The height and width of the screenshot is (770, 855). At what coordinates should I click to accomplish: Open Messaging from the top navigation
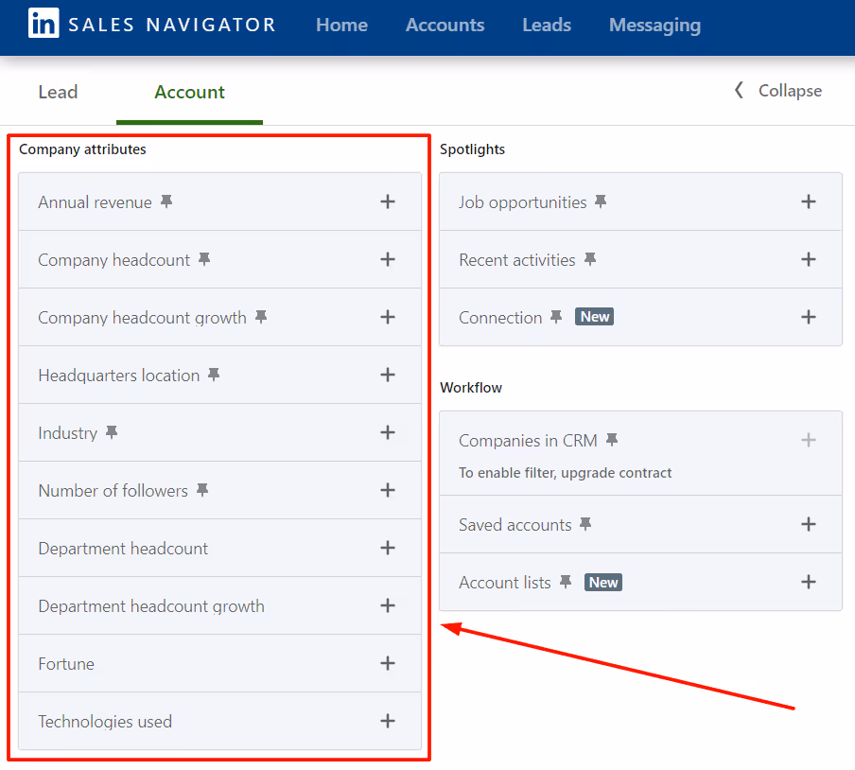point(654,26)
